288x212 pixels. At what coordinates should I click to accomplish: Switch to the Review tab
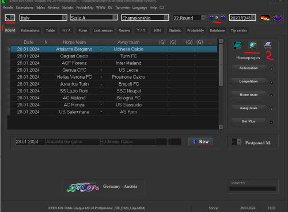point(124,30)
